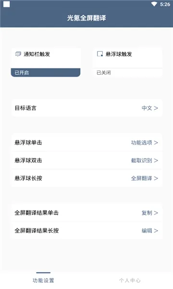Tap the Wi-Fi signal icon
The width and height of the screenshot is (173, 289).
tap(154, 4)
